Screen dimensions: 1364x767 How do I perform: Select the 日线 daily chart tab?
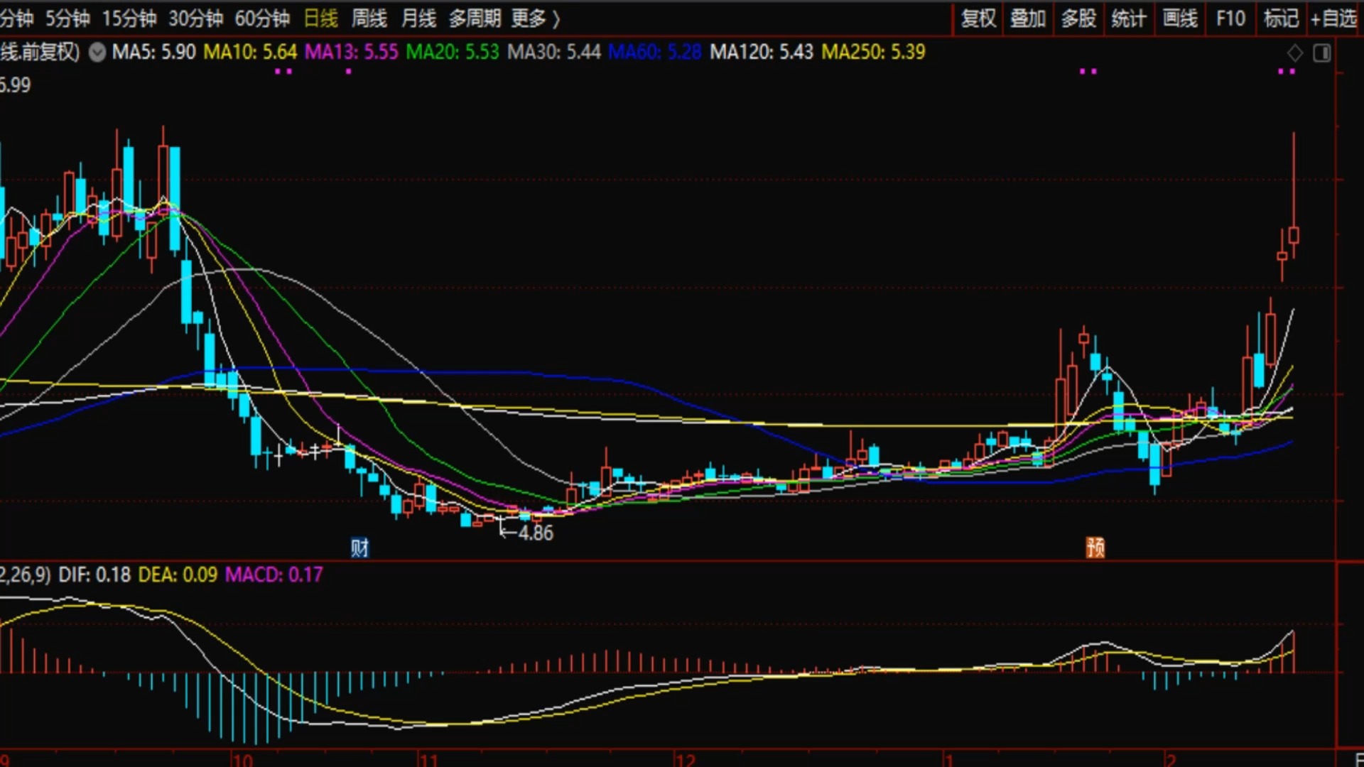tap(320, 18)
